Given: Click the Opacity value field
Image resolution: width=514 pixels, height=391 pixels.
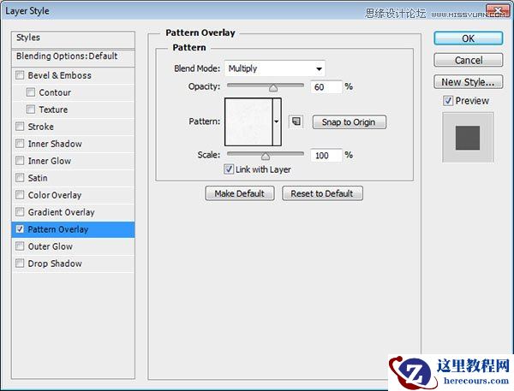Looking at the screenshot, I should pos(326,86).
